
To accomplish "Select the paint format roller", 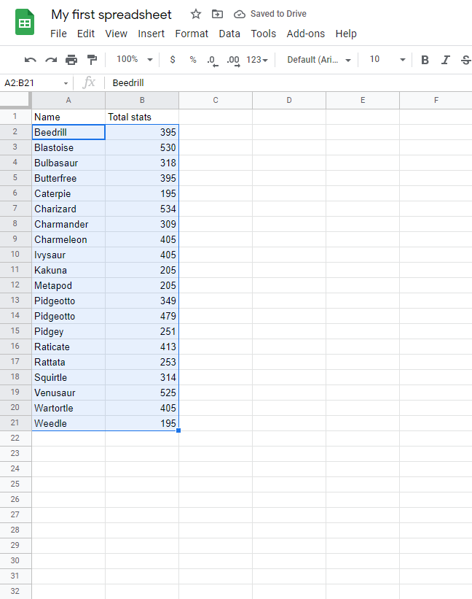I will click(x=92, y=60).
